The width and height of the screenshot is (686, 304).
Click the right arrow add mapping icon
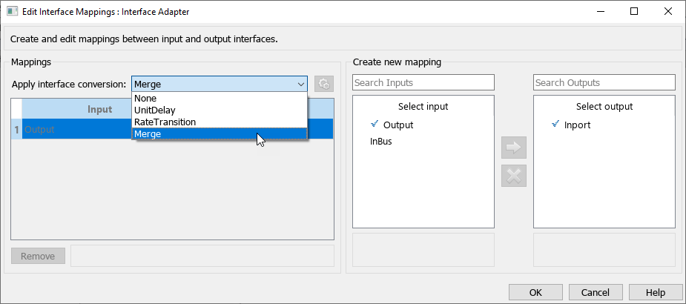tap(514, 148)
